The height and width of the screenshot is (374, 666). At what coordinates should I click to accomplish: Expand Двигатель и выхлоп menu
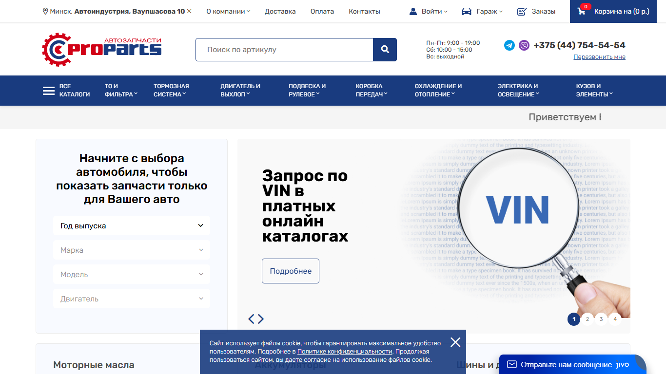(x=240, y=90)
